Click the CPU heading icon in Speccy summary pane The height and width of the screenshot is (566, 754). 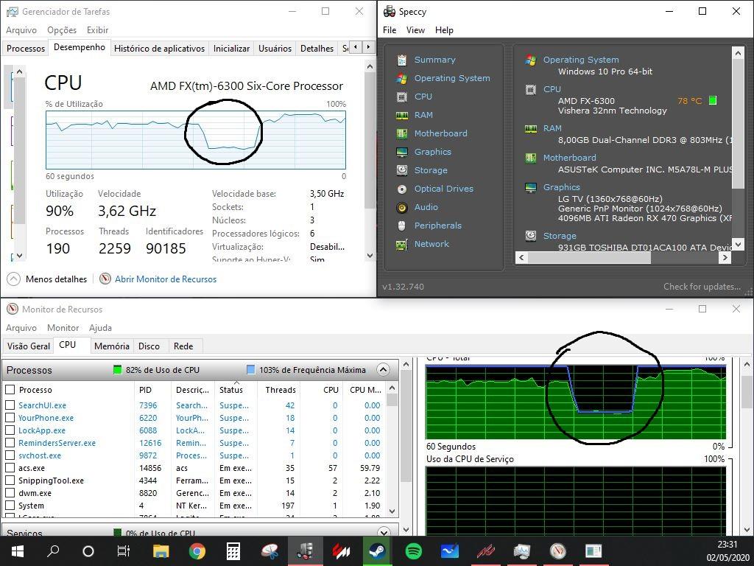point(530,89)
